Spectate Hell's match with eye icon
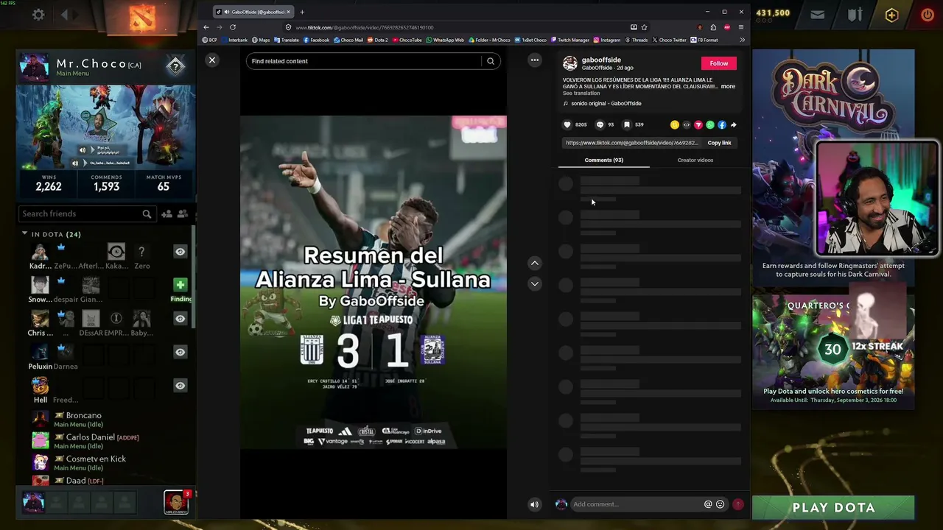The width and height of the screenshot is (943, 530). pos(180,385)
